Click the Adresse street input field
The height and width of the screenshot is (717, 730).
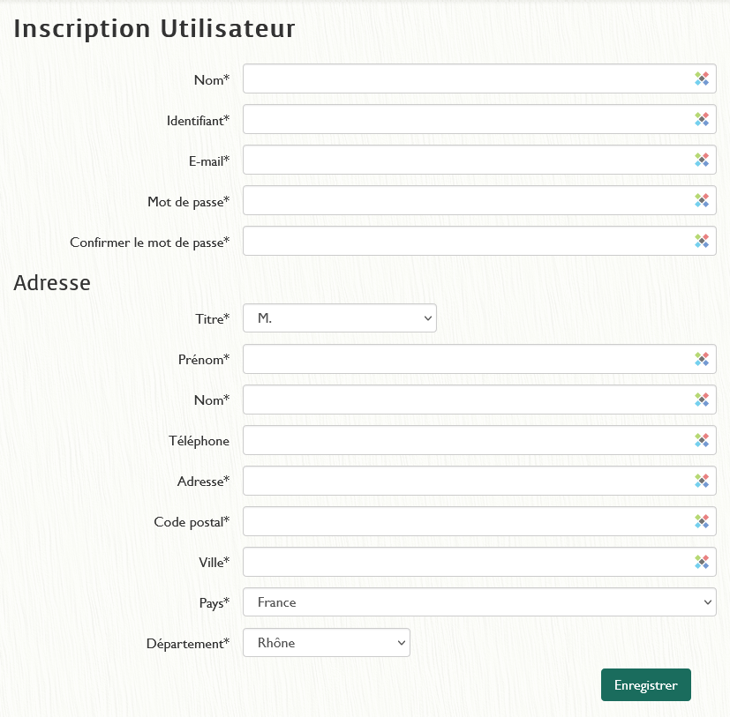click(468, 481)
